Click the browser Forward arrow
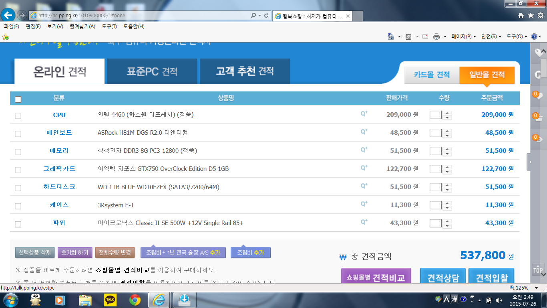 point(22,15)
